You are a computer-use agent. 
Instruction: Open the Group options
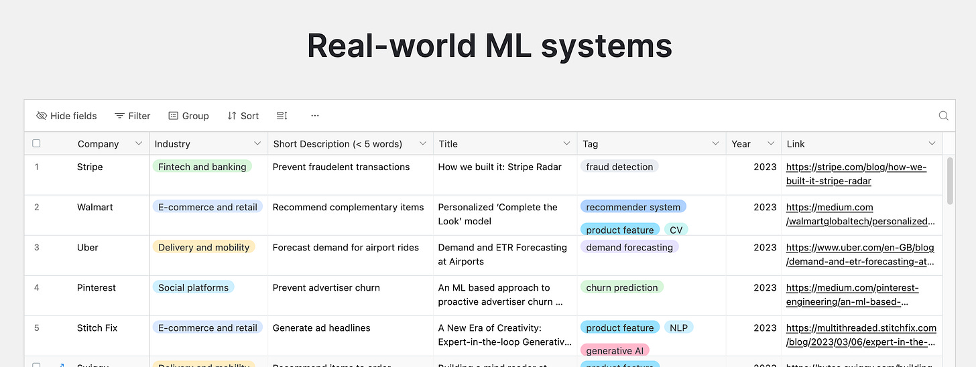188,116
